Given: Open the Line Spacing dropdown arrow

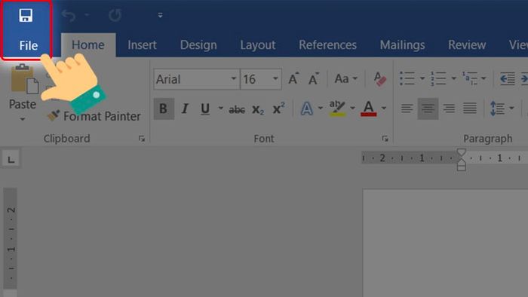Looking at the screenshot, I should [x=511, y=108].
